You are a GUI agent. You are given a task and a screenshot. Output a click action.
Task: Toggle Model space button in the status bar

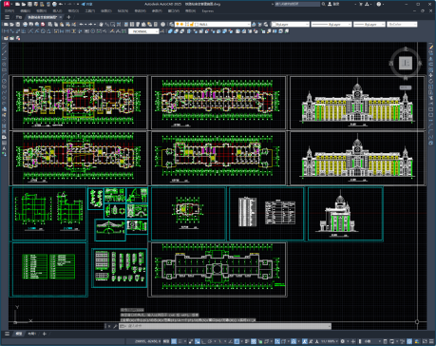click(166, 341)
